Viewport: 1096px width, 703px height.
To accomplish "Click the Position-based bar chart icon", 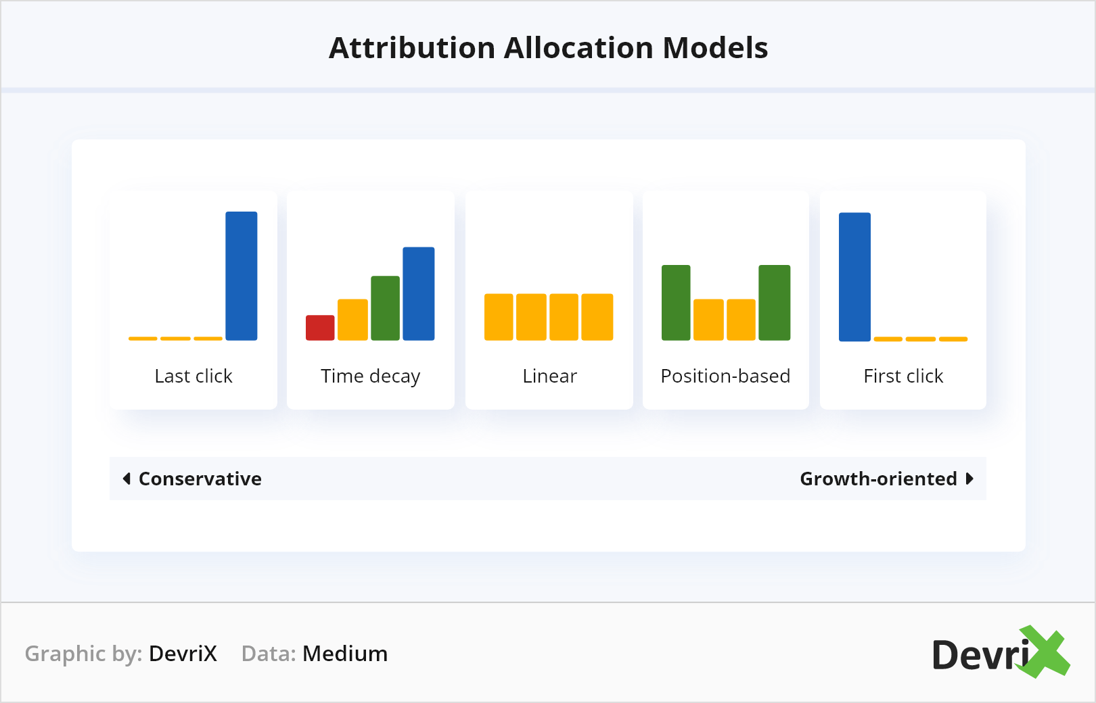I will (x=726, y=303).
